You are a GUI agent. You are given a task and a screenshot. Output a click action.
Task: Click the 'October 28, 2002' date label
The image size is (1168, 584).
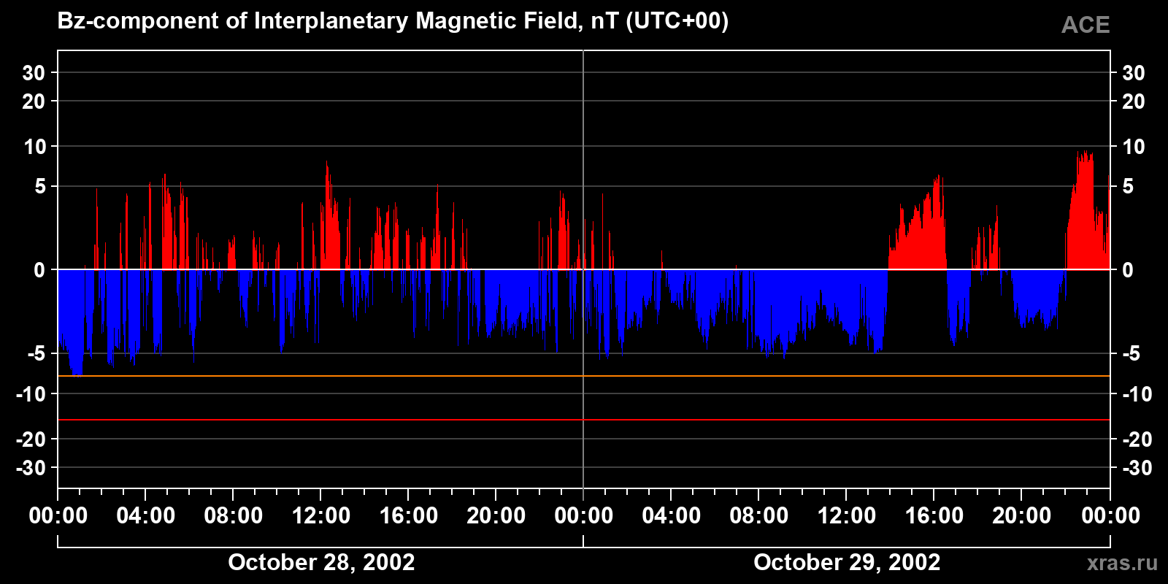click(x=321, y=562)
